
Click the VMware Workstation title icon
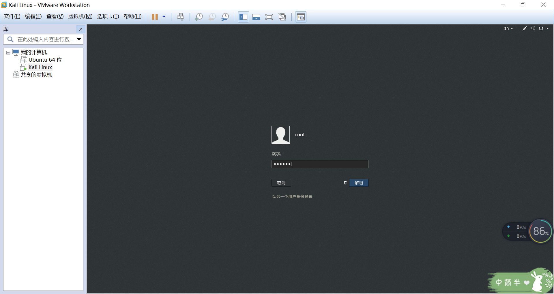tap(4, 5)
